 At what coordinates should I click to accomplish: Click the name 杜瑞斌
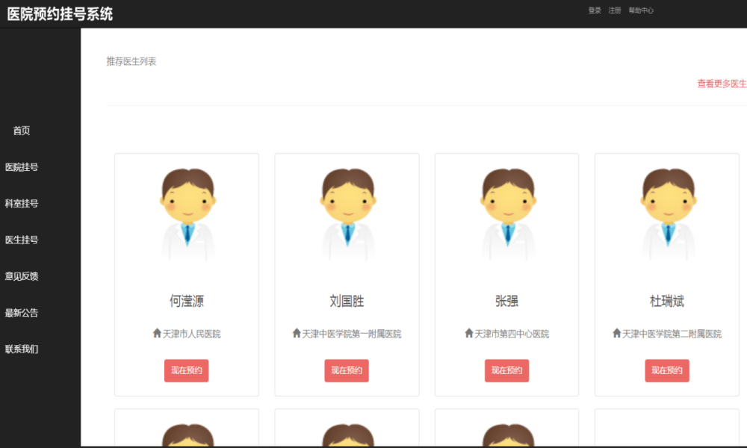pos(667,301)
